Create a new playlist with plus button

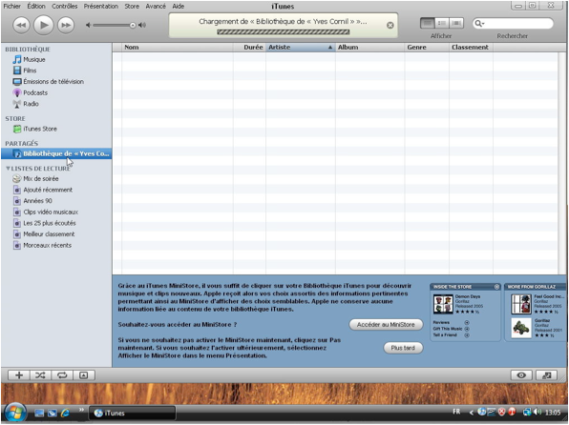[x=19, y=375]
